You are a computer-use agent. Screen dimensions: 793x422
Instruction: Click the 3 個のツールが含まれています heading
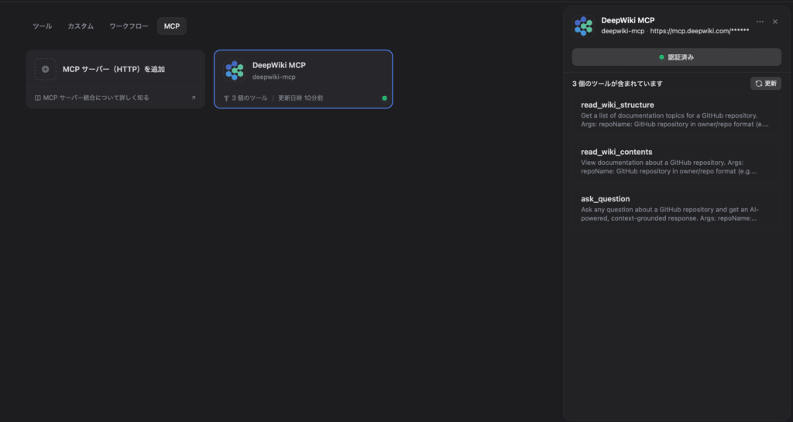[x=617, y=84]
